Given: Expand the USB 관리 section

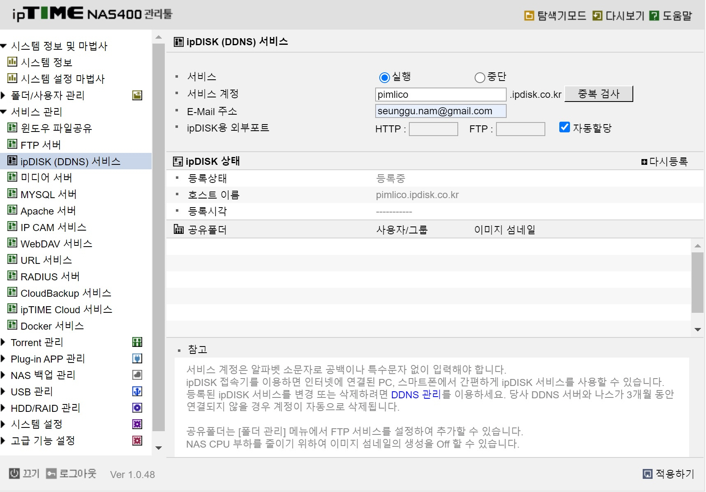Looking at the screenshot, I should pos(3,391).
